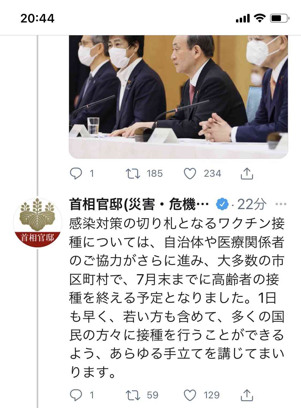Retweet the photo tweet with 185 retweets

tap(133, 173)
